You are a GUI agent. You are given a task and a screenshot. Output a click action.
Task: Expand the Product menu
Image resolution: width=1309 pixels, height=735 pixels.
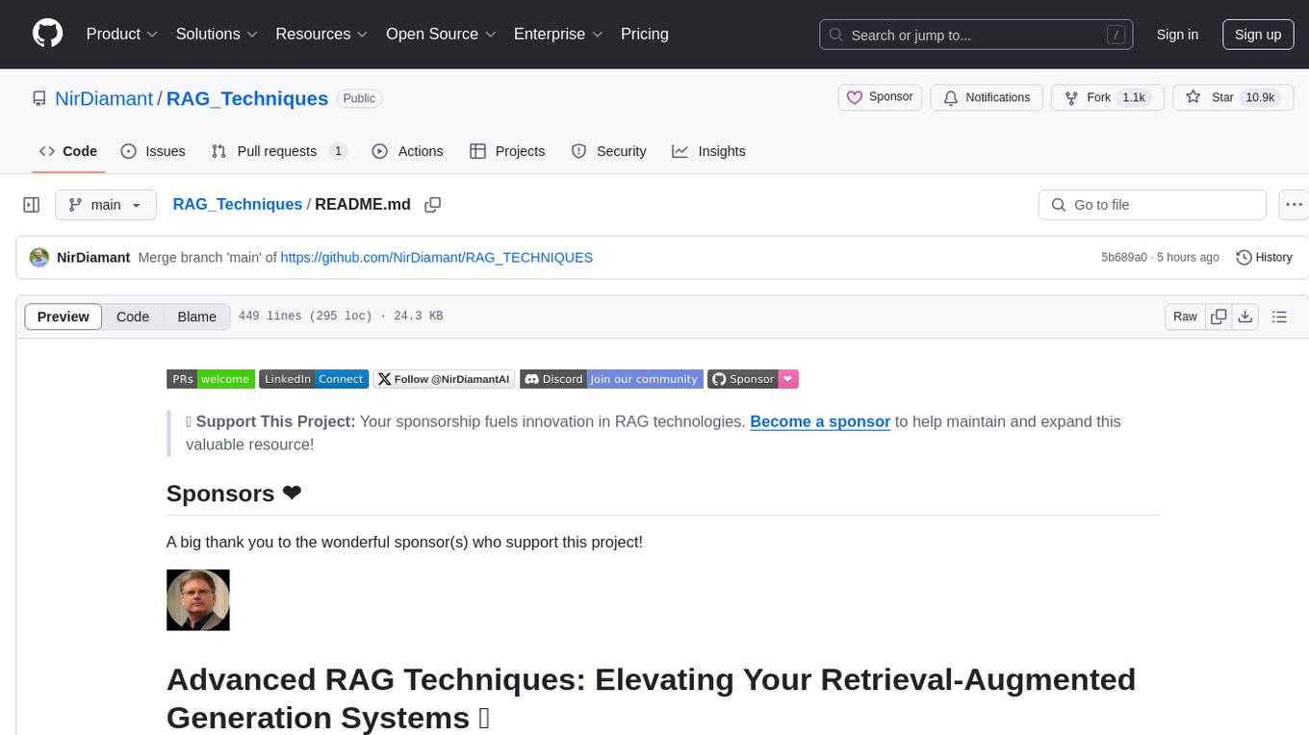point(122,34)
